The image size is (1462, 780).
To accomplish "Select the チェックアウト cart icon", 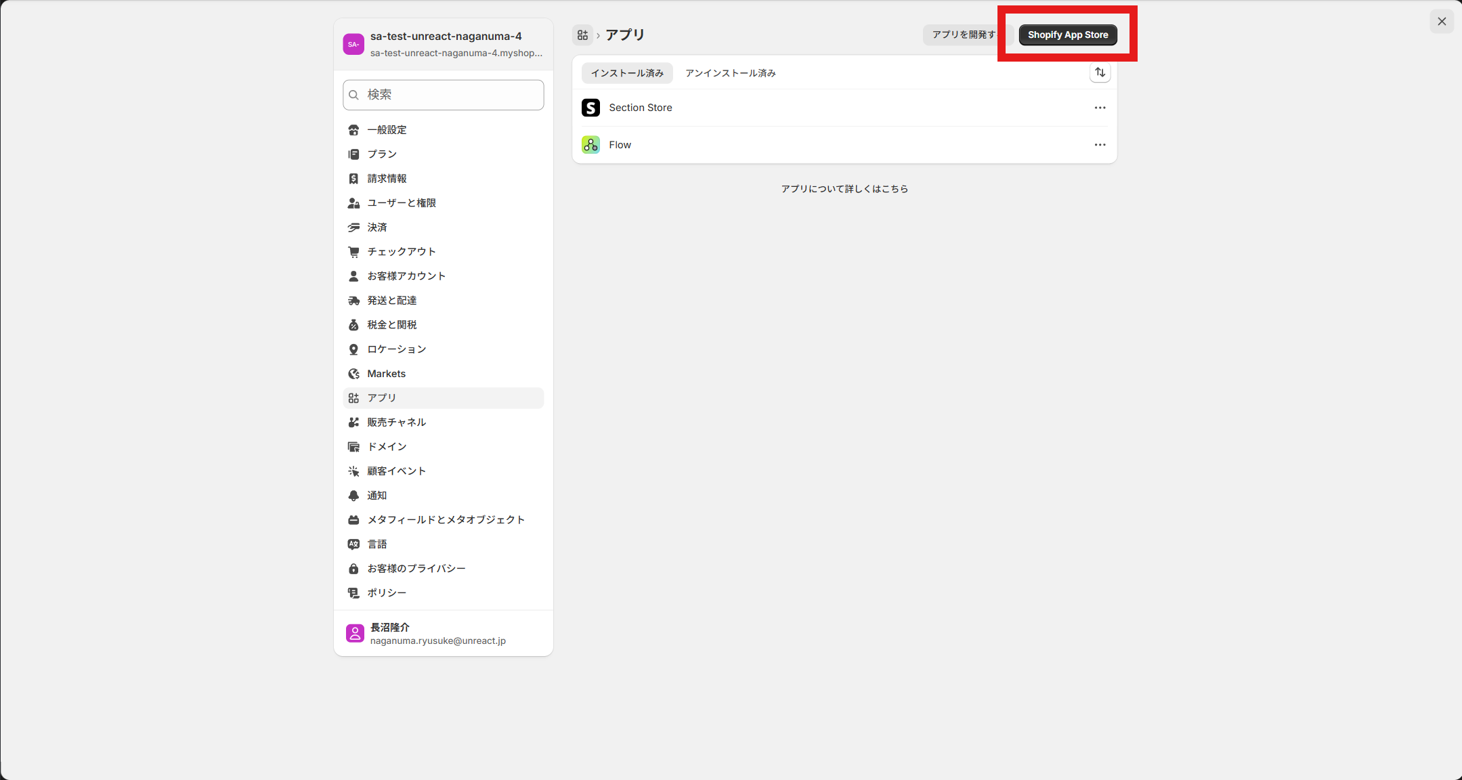I will pyautogui.click(x=353, y=251).
